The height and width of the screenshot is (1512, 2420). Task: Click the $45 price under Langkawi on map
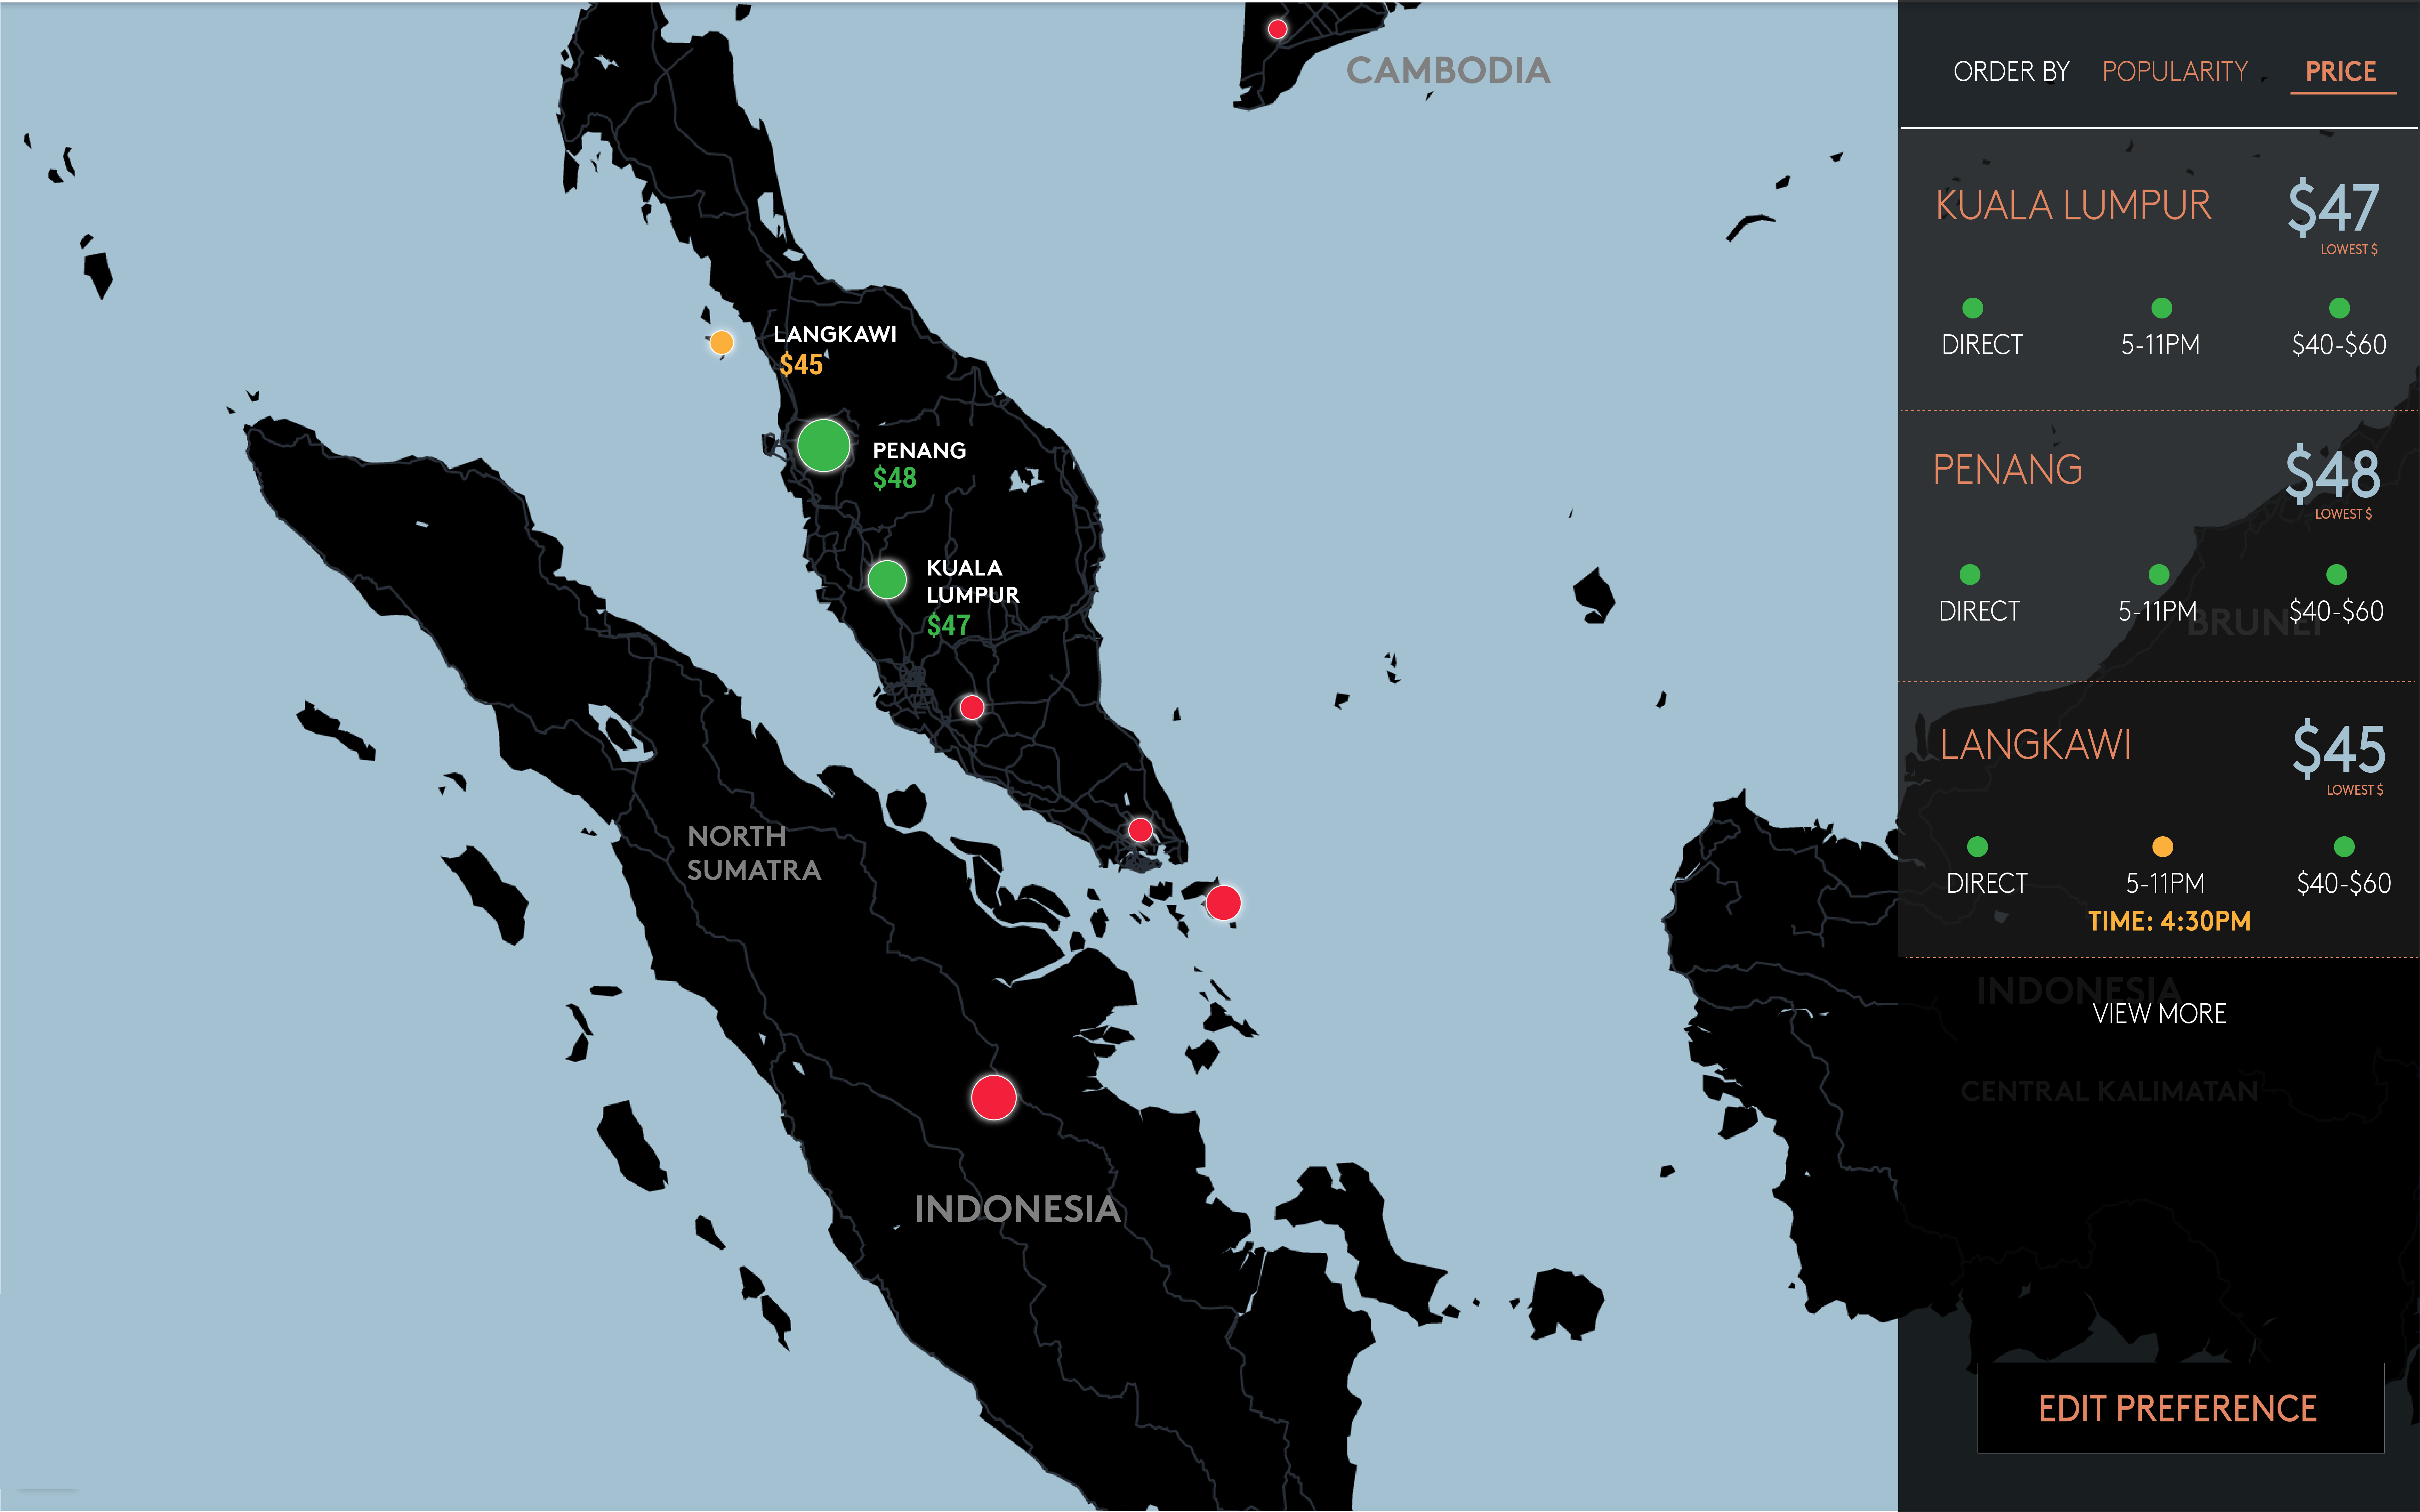[x=801, y=365]
